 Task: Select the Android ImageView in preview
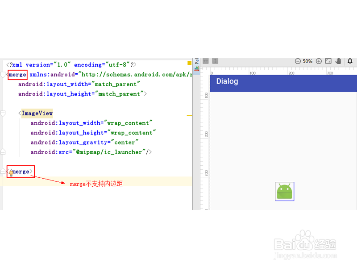(285, 192)
